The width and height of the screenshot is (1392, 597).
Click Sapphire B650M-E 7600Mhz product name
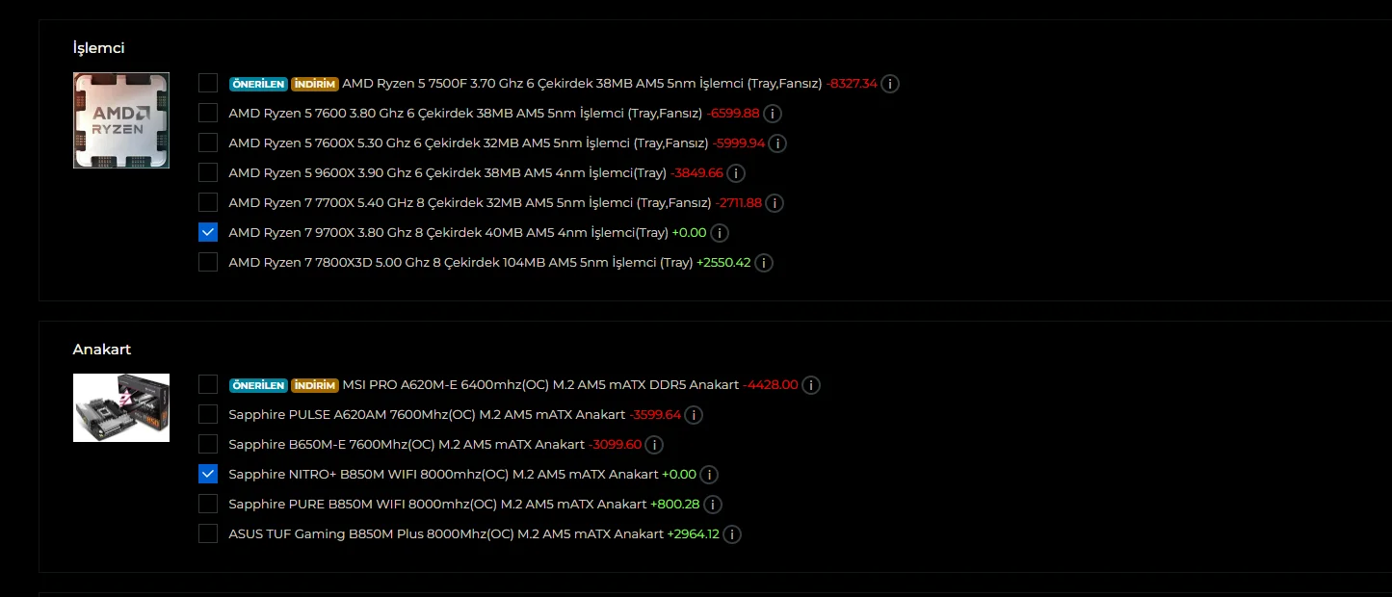point(407,445)
